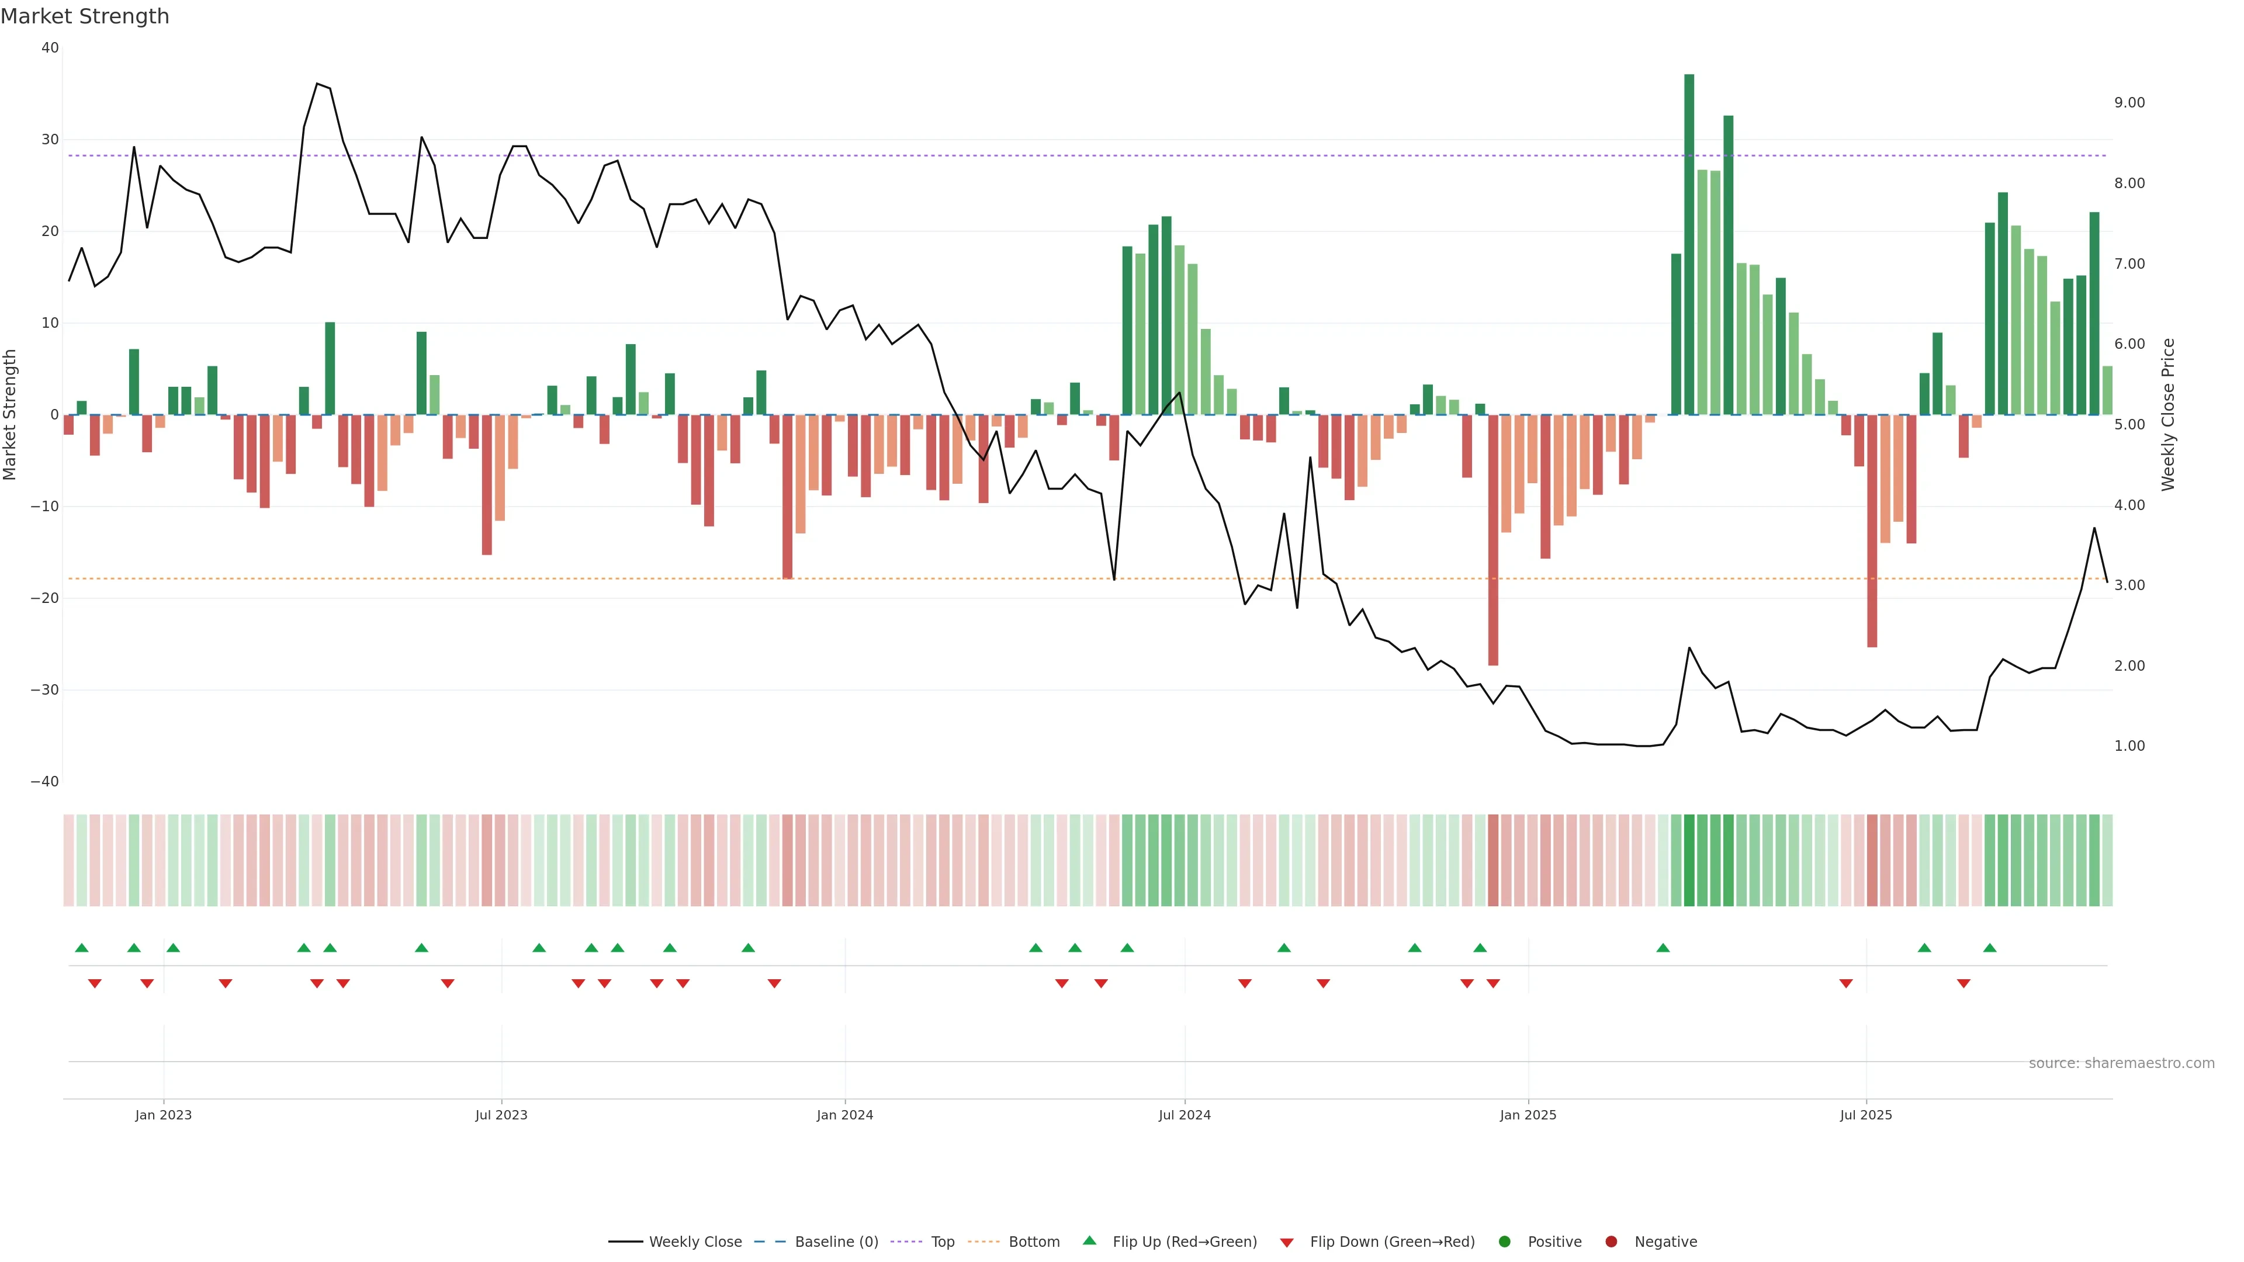This screenshot has height=1262, width=2244.
Task: Click the last green flip-up marker on right
Action: point(1990,948)
